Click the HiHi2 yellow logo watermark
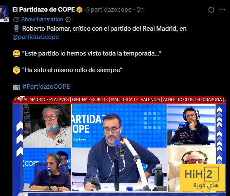Screen dimensions: 230x196 [202, 178]
